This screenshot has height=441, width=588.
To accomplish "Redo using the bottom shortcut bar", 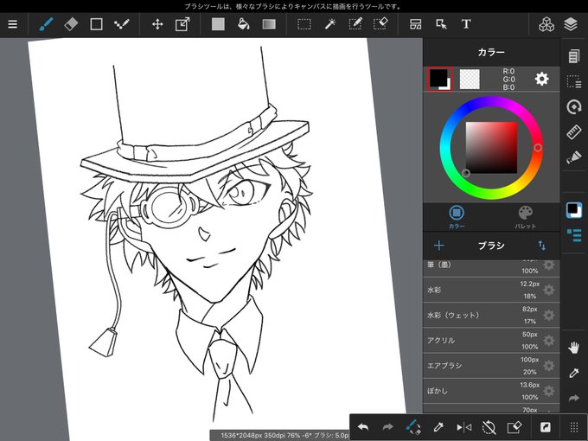I will [x=387, y=427].
